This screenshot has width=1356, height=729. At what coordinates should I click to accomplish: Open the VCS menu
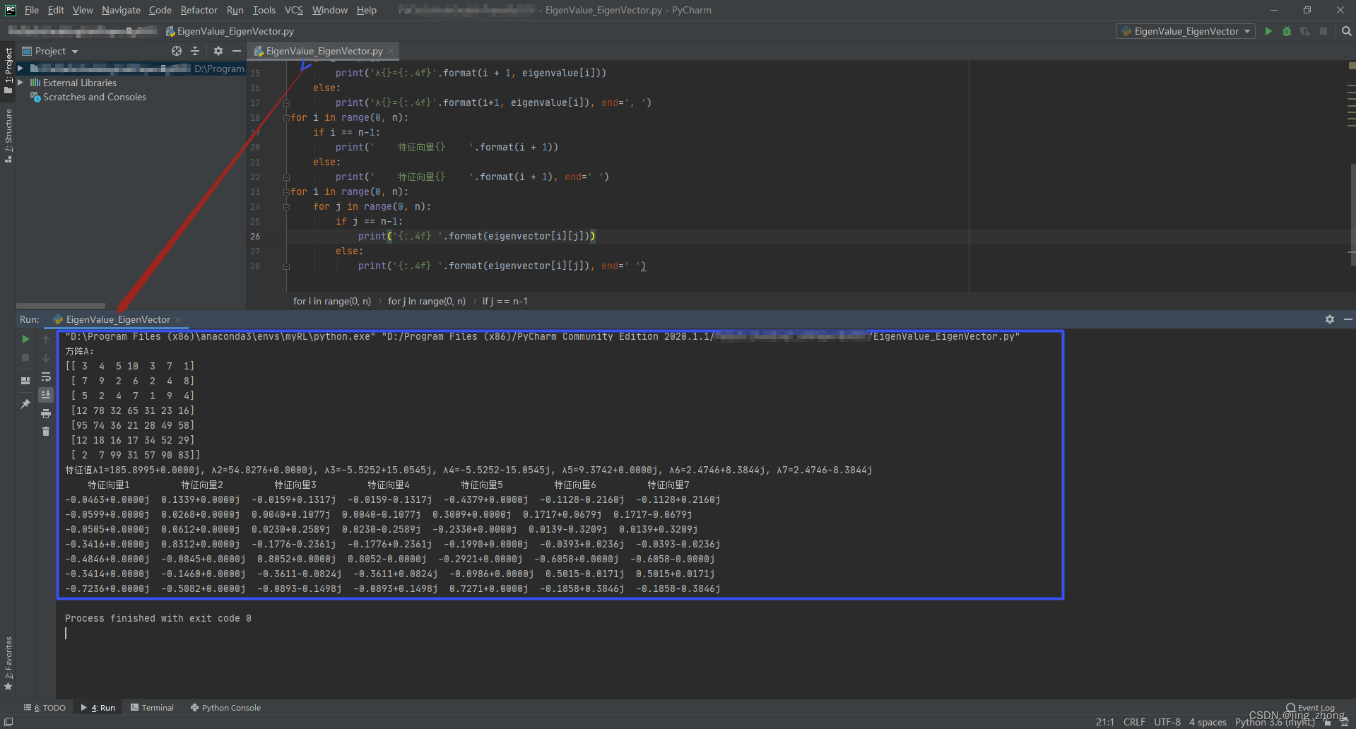click(x=294, y=10)
